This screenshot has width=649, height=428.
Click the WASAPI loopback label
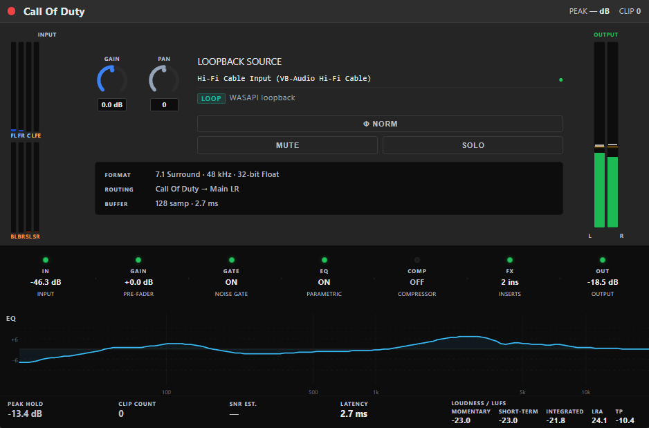click(x=262, y=98)
